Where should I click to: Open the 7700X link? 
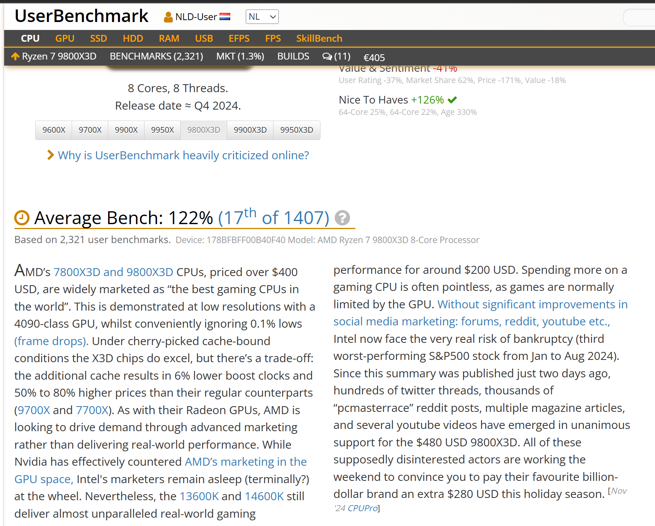[x=92, y=410]
